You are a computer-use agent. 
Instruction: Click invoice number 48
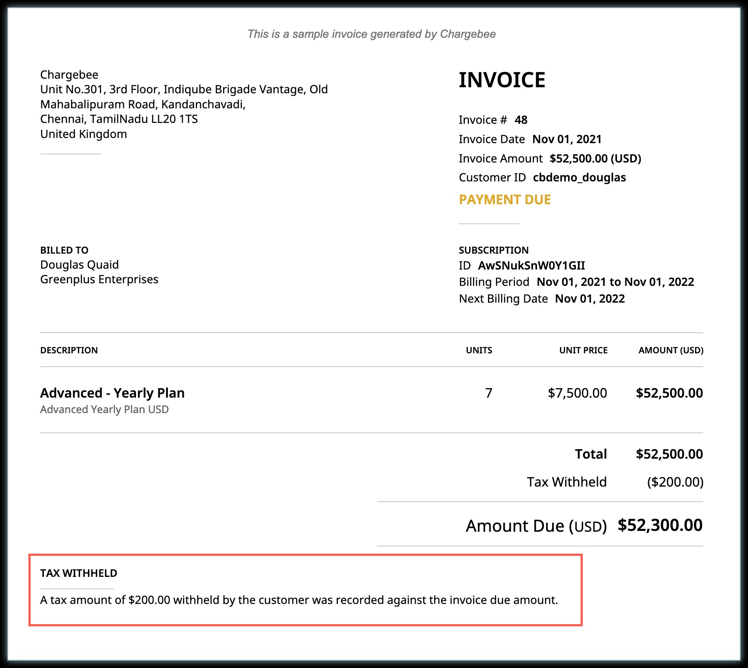[521, 120]
